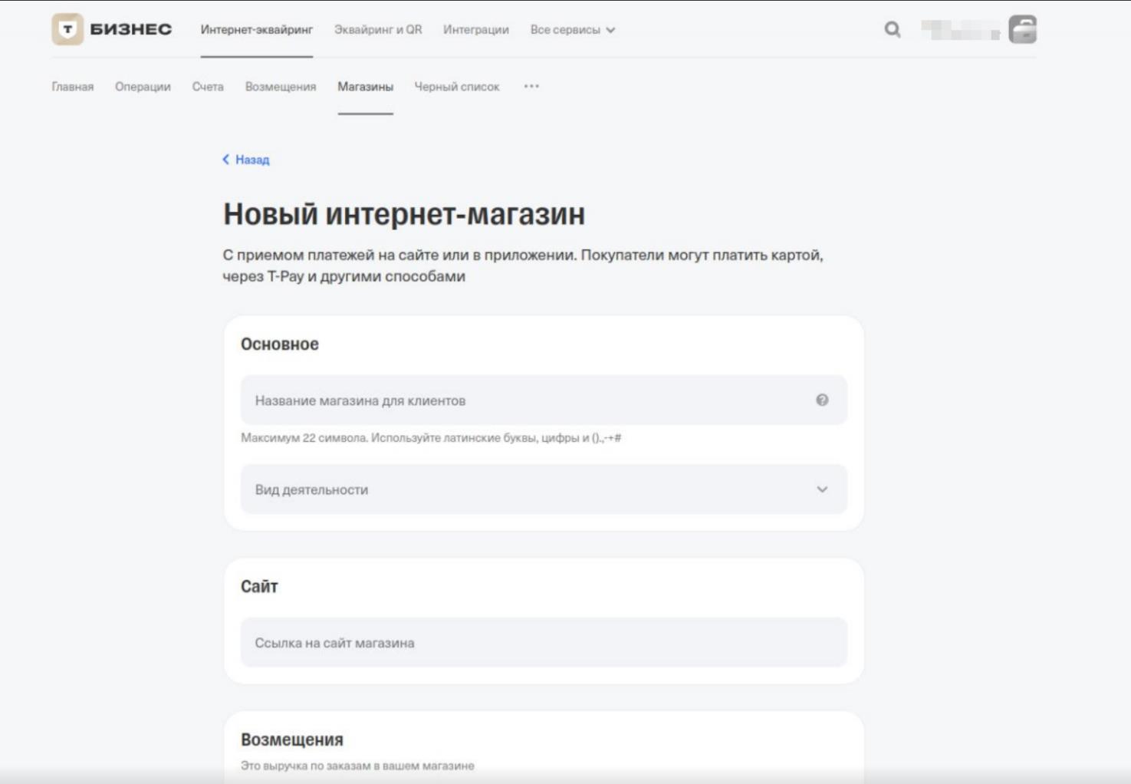Open the Вид деятельности dropdown
Viewport: 1131px width, 784px height.
tap(544, 489)
